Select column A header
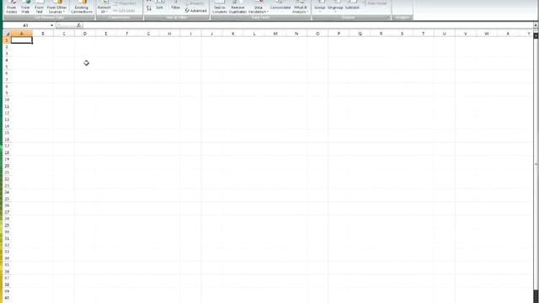 tap(22, 34)
